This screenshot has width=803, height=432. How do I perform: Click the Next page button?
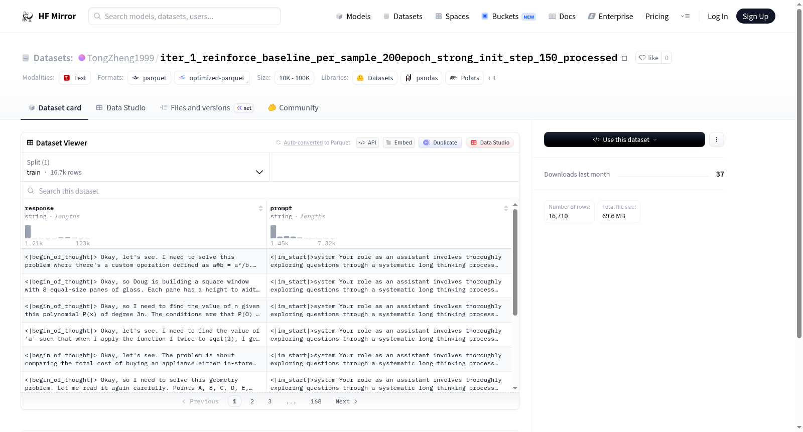click(346, 401)
